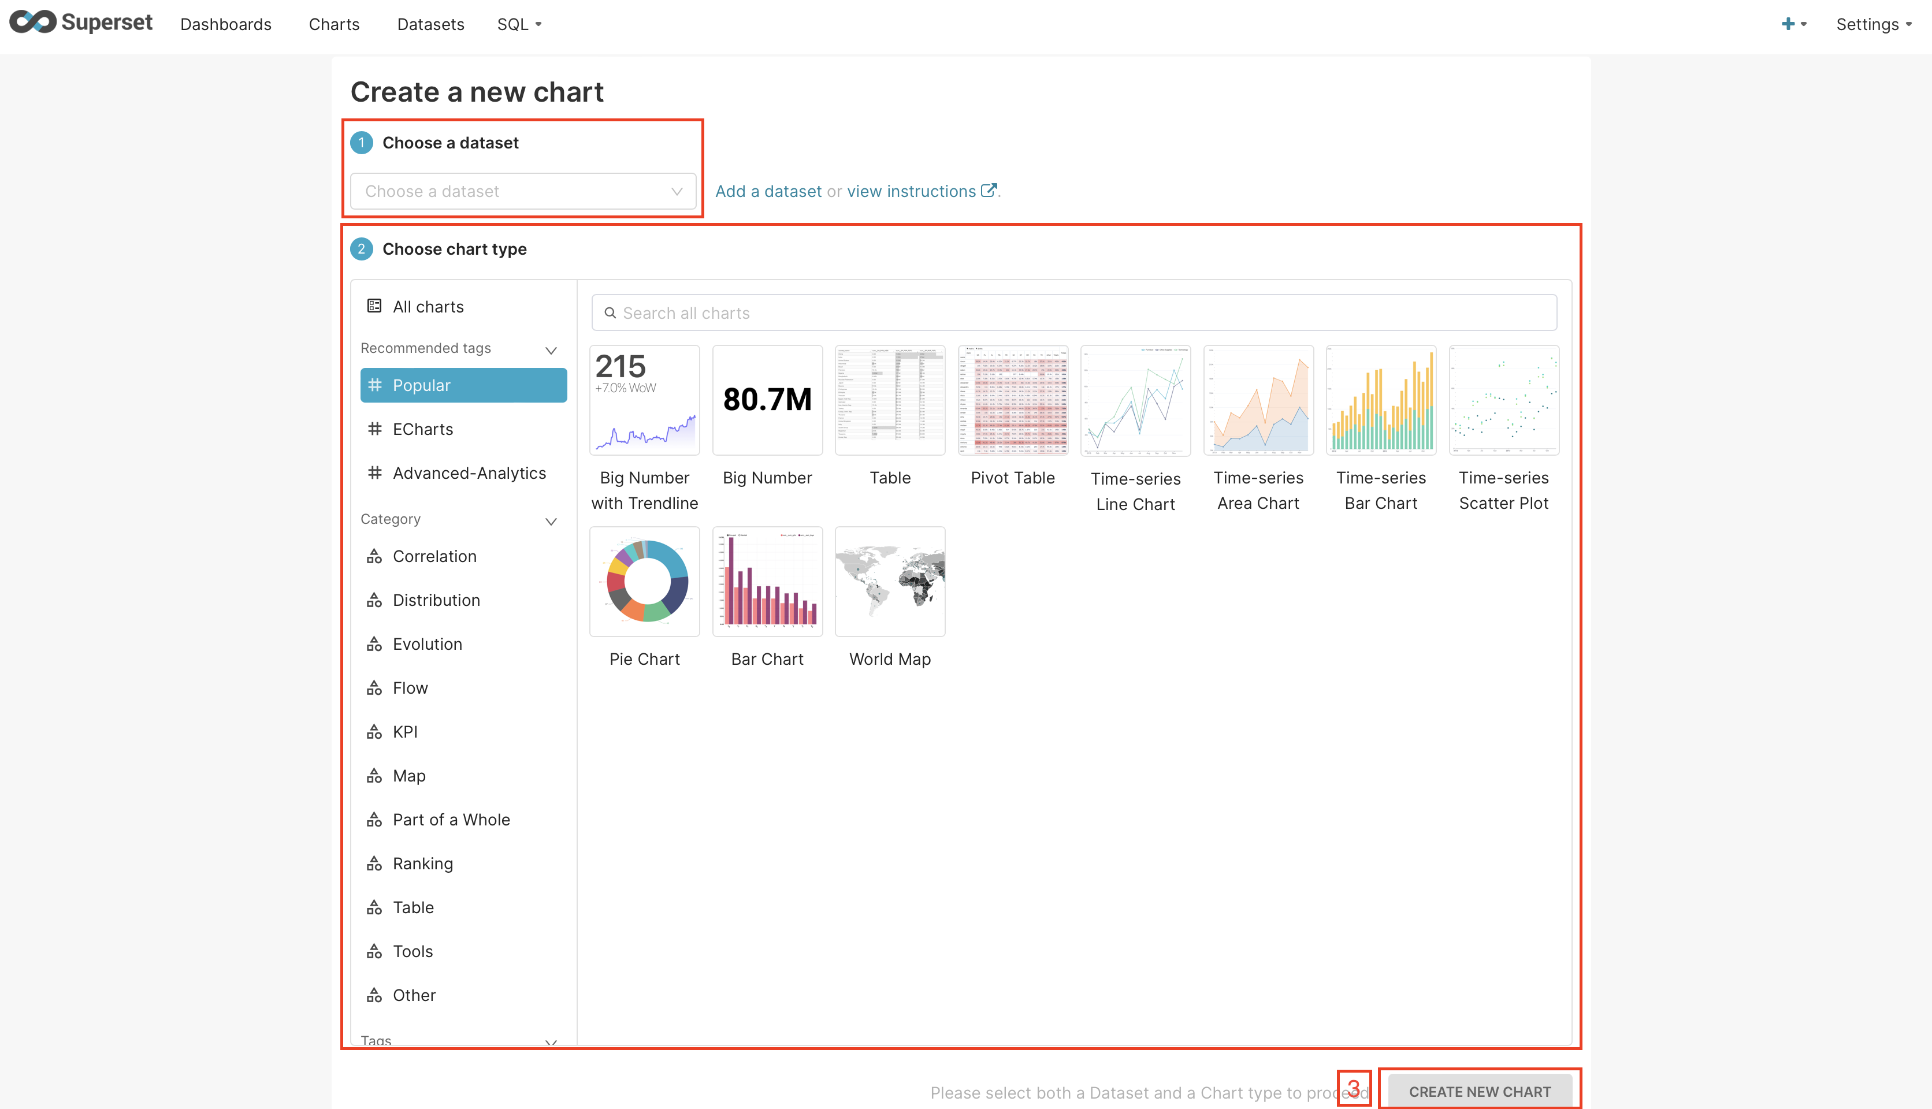Select the Table chart thumbnail

[x=890, y=401]
